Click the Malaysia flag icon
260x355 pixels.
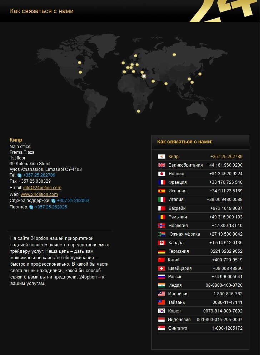161,294
